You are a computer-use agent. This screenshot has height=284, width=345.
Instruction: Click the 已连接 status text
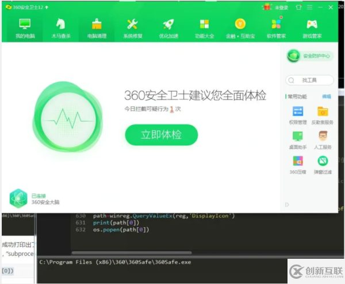(39, 196)
